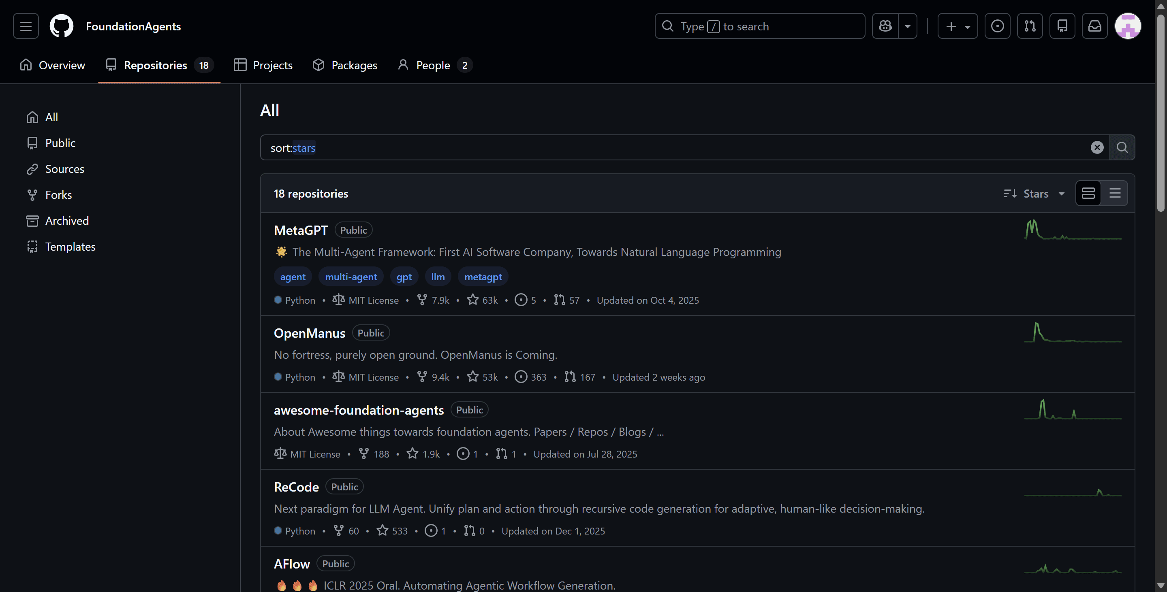
Task: Filter by Archived repositories in sidebar
Action: [66, 221]
